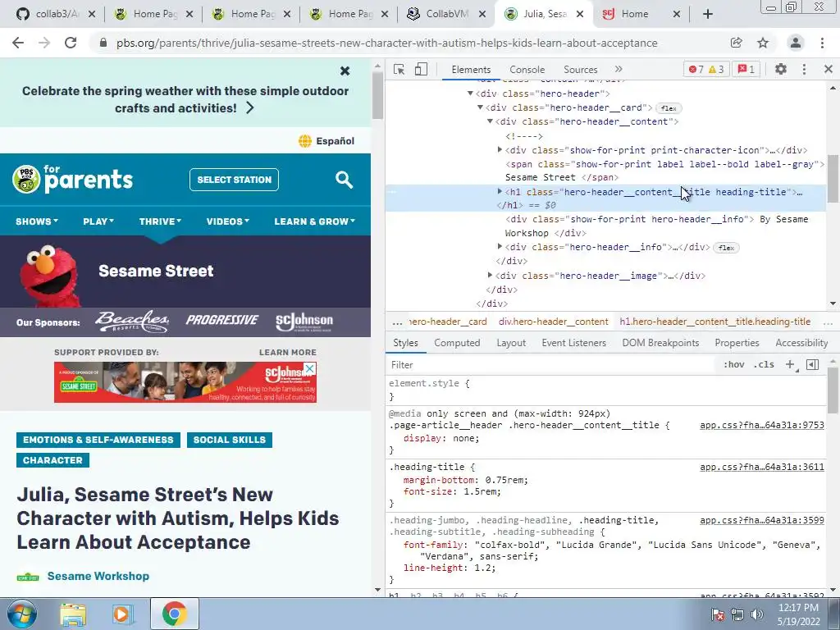This screenshot has width=840, height=630.
Task: Open the Windows Start button
Action: pyautogui.click(x=21, y=614)
